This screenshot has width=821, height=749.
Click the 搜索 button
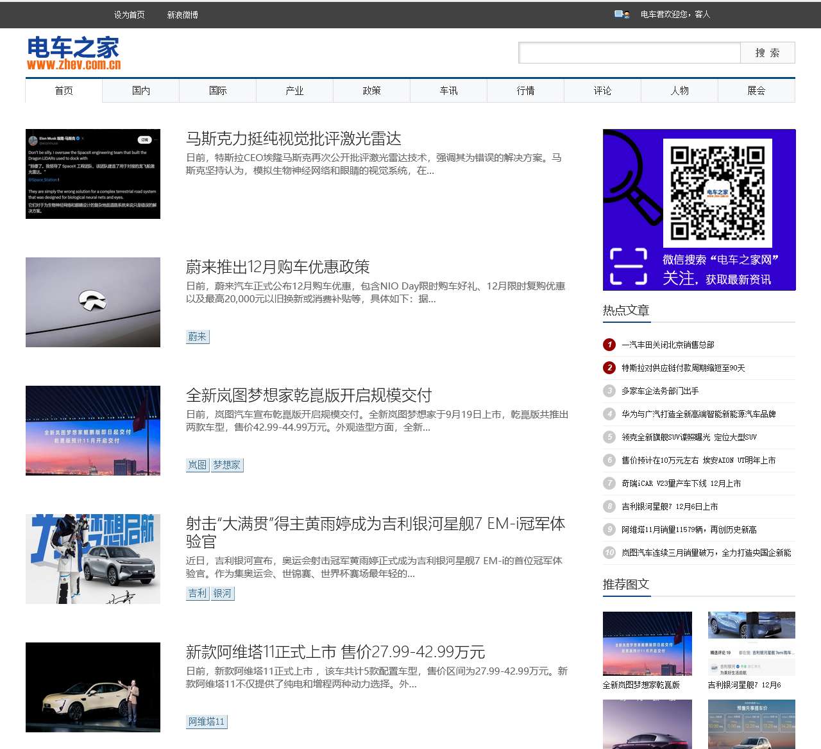pos(768,53)
